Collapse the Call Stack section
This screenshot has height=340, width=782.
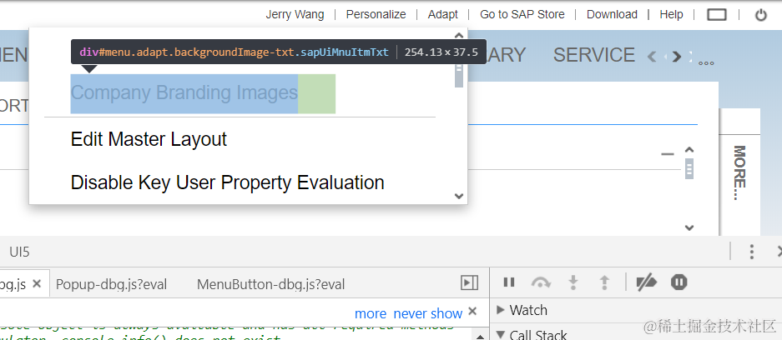click(532, 334)
